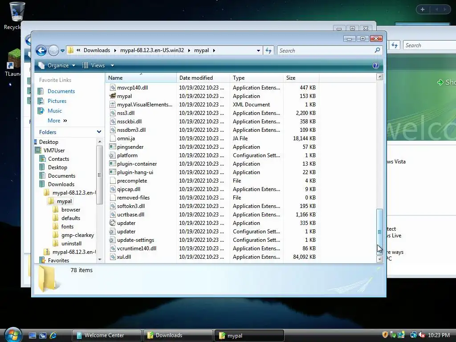456x342 pixels.
Task: Select Favorites folder in tree
Action: 58,260
